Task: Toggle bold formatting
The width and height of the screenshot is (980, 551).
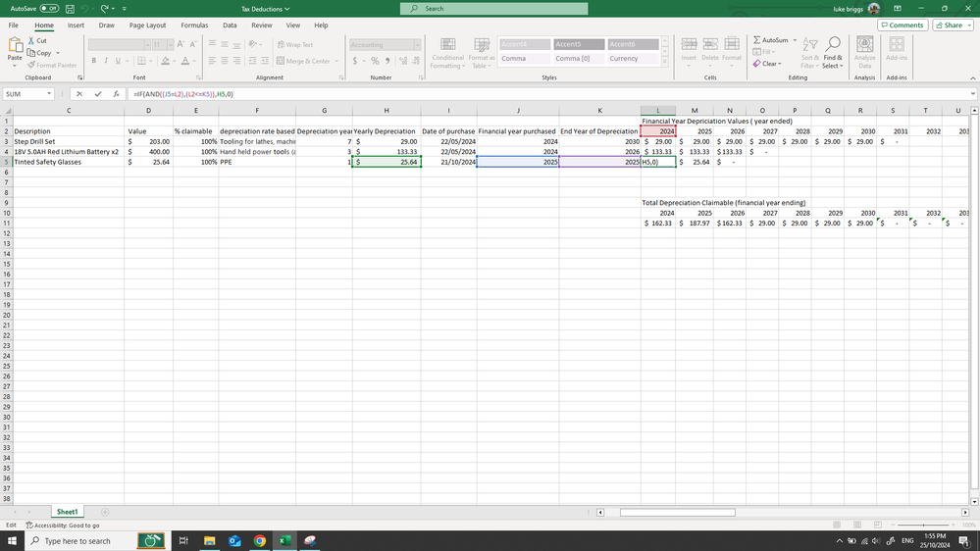Action: 94,61
